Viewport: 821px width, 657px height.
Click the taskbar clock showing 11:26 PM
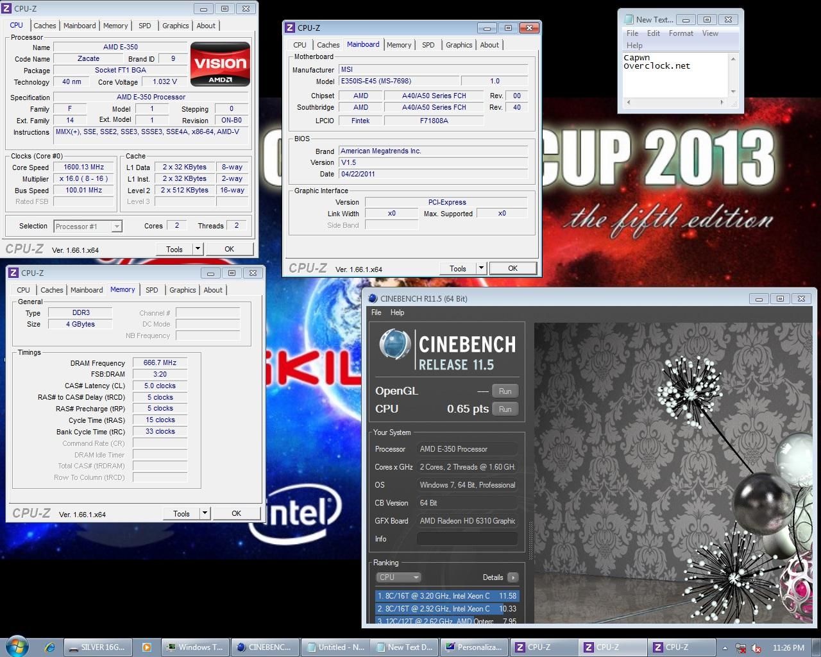[788, 648]
